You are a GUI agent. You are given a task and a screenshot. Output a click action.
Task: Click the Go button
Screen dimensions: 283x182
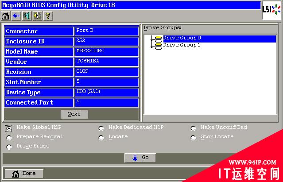[140, 158]
